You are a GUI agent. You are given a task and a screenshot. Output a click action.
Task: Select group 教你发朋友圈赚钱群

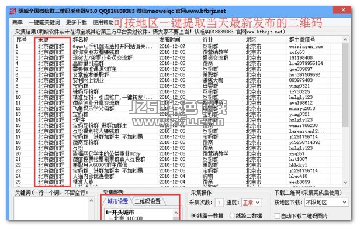tap(96, 52)
